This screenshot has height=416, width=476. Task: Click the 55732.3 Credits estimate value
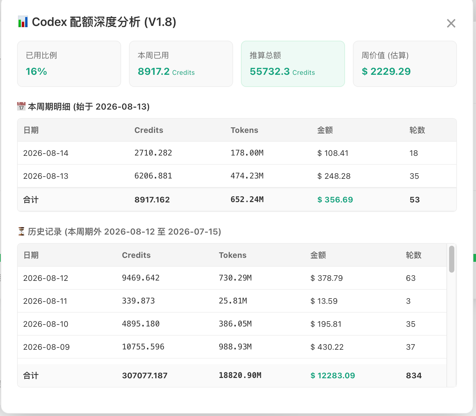pos(282,72)
